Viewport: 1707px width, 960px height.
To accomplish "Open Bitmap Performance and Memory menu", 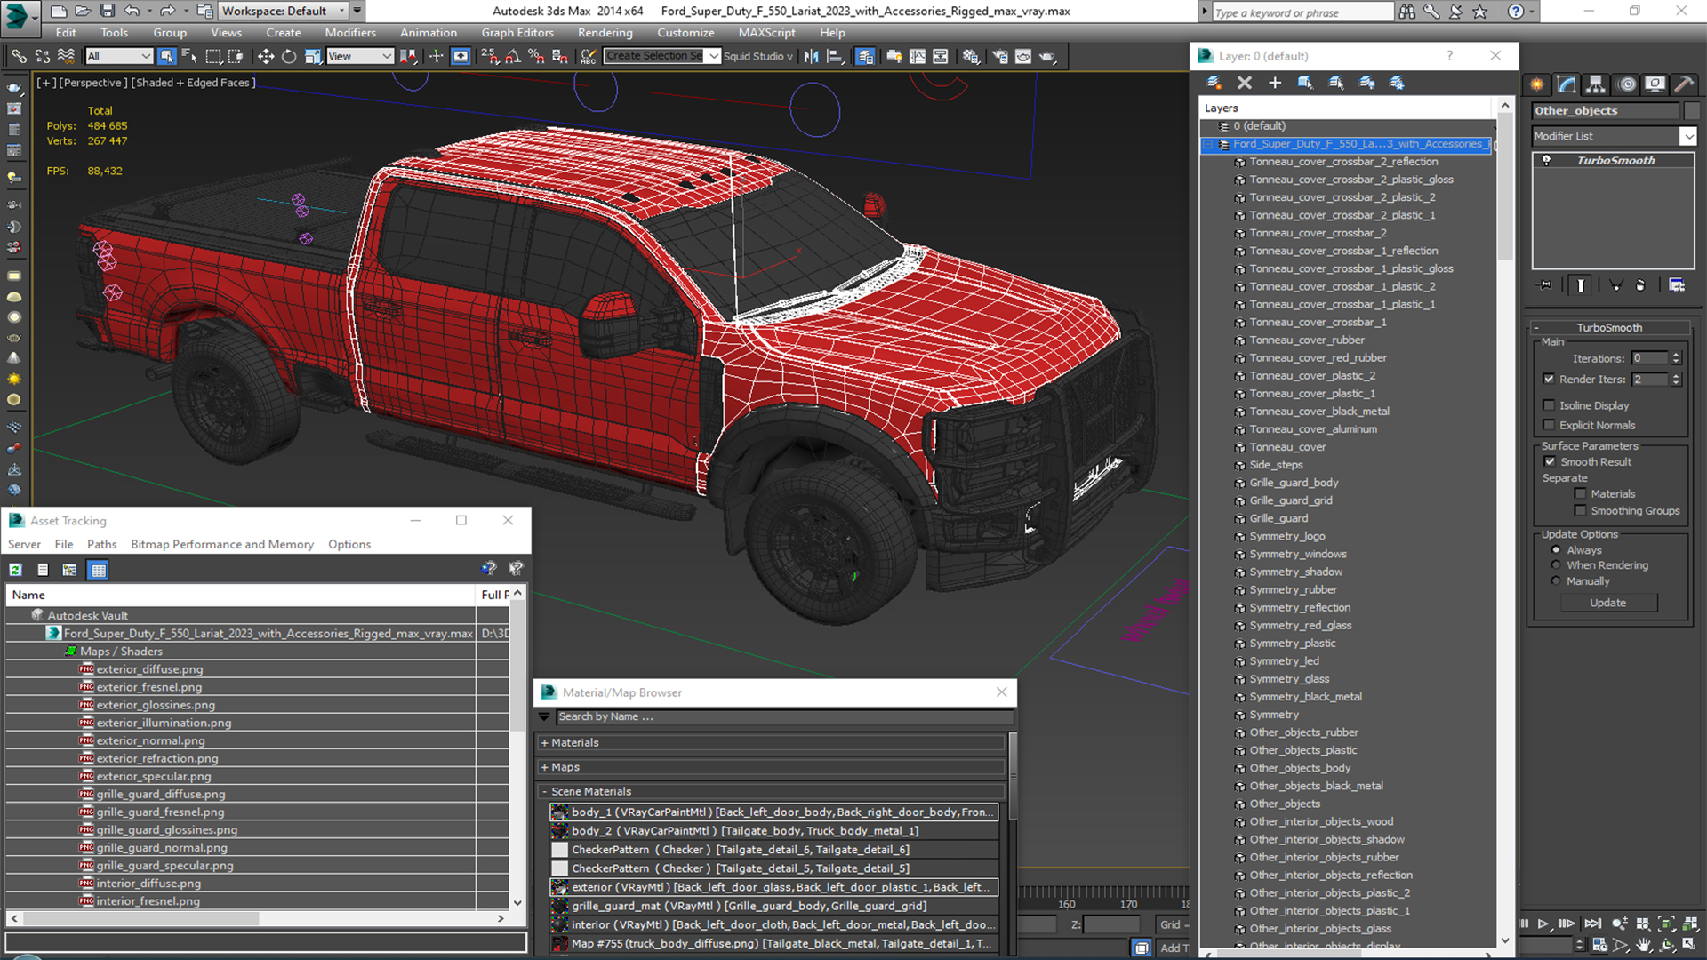I will 222,544.
